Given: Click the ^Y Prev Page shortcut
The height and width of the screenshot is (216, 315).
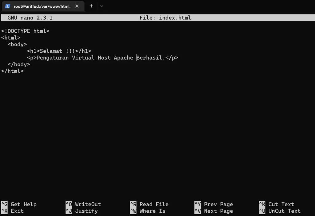Looking at the screenshot, I should [x=214, y=204].
